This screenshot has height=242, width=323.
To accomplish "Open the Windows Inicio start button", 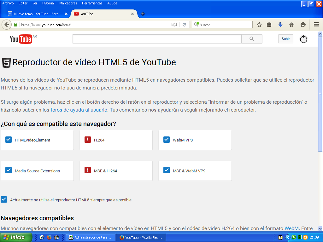I will click(16, 237).
